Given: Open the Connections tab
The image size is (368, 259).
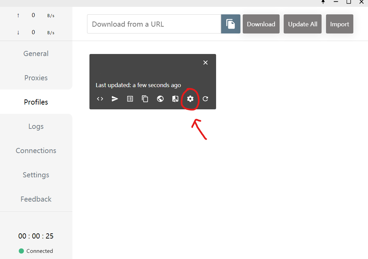Looking at the screenshot, I should tap(36, 151).
